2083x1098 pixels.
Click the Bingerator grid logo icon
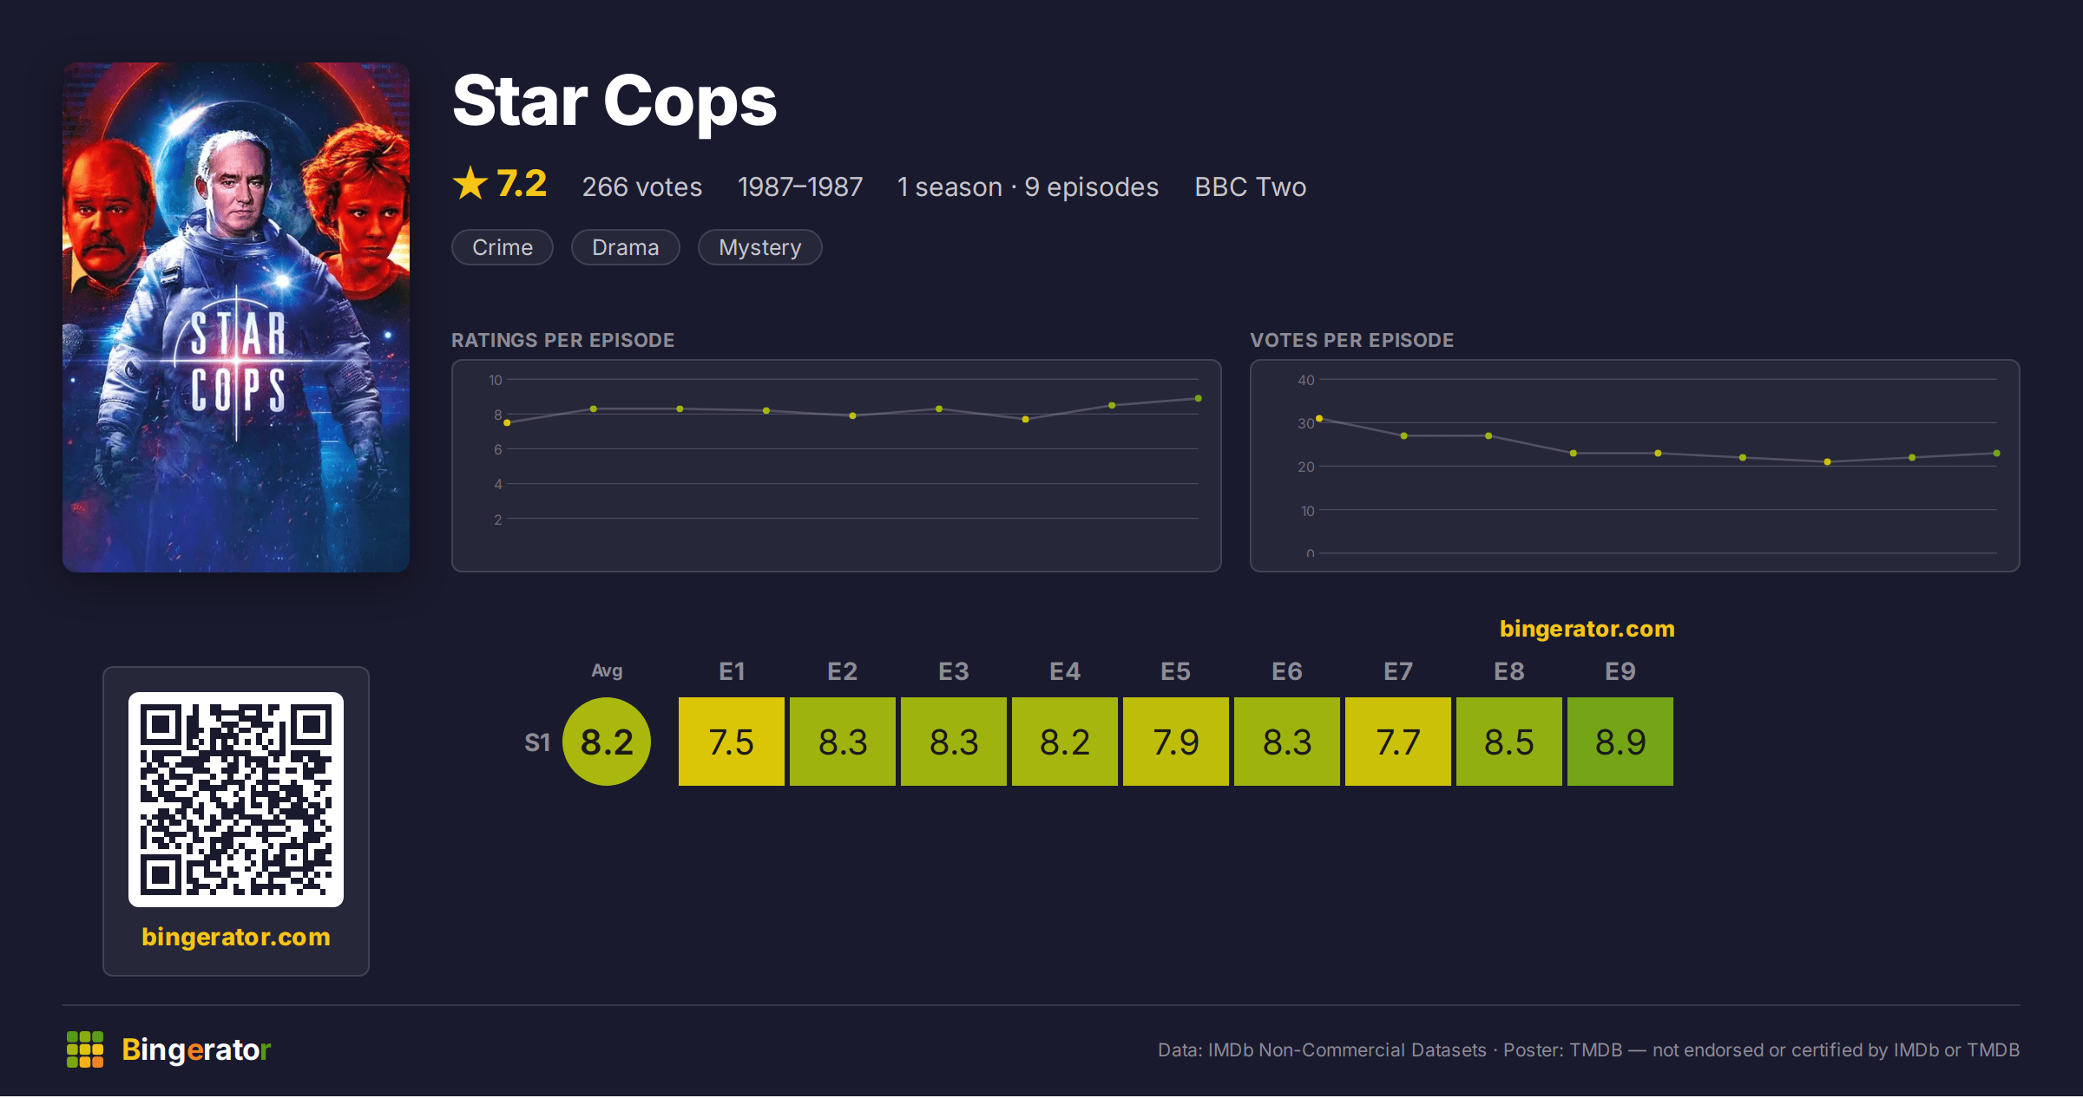point(85,1049)
